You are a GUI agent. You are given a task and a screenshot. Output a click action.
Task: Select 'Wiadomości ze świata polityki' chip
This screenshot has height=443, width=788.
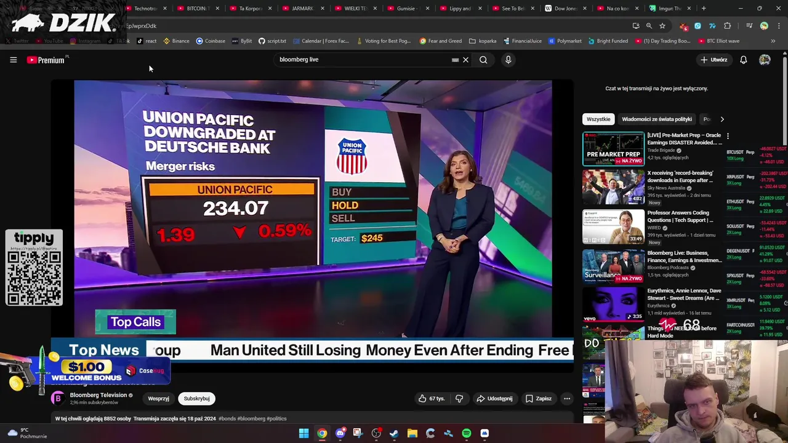click(x=657, y=119)
